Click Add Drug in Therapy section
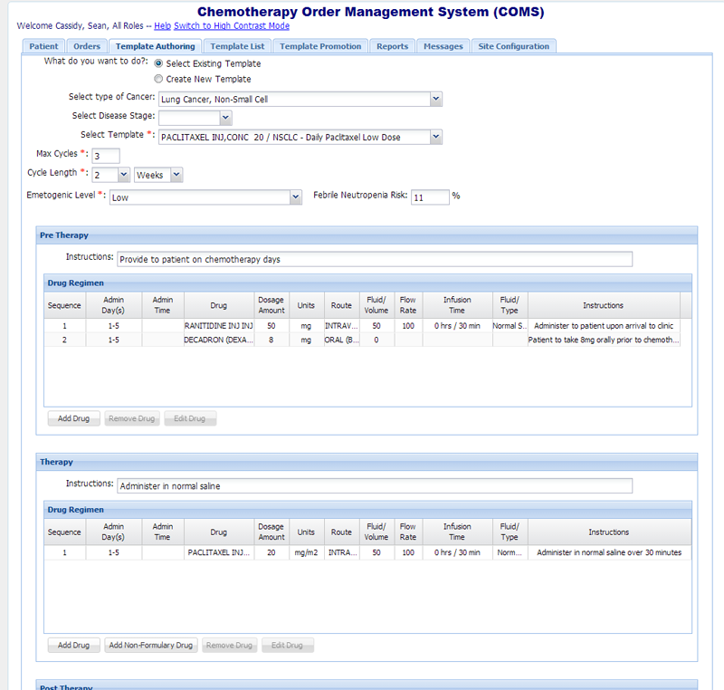 tap(73, 646)
